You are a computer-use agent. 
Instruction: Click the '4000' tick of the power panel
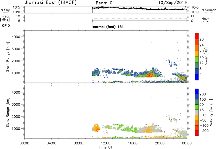[16, 37]
